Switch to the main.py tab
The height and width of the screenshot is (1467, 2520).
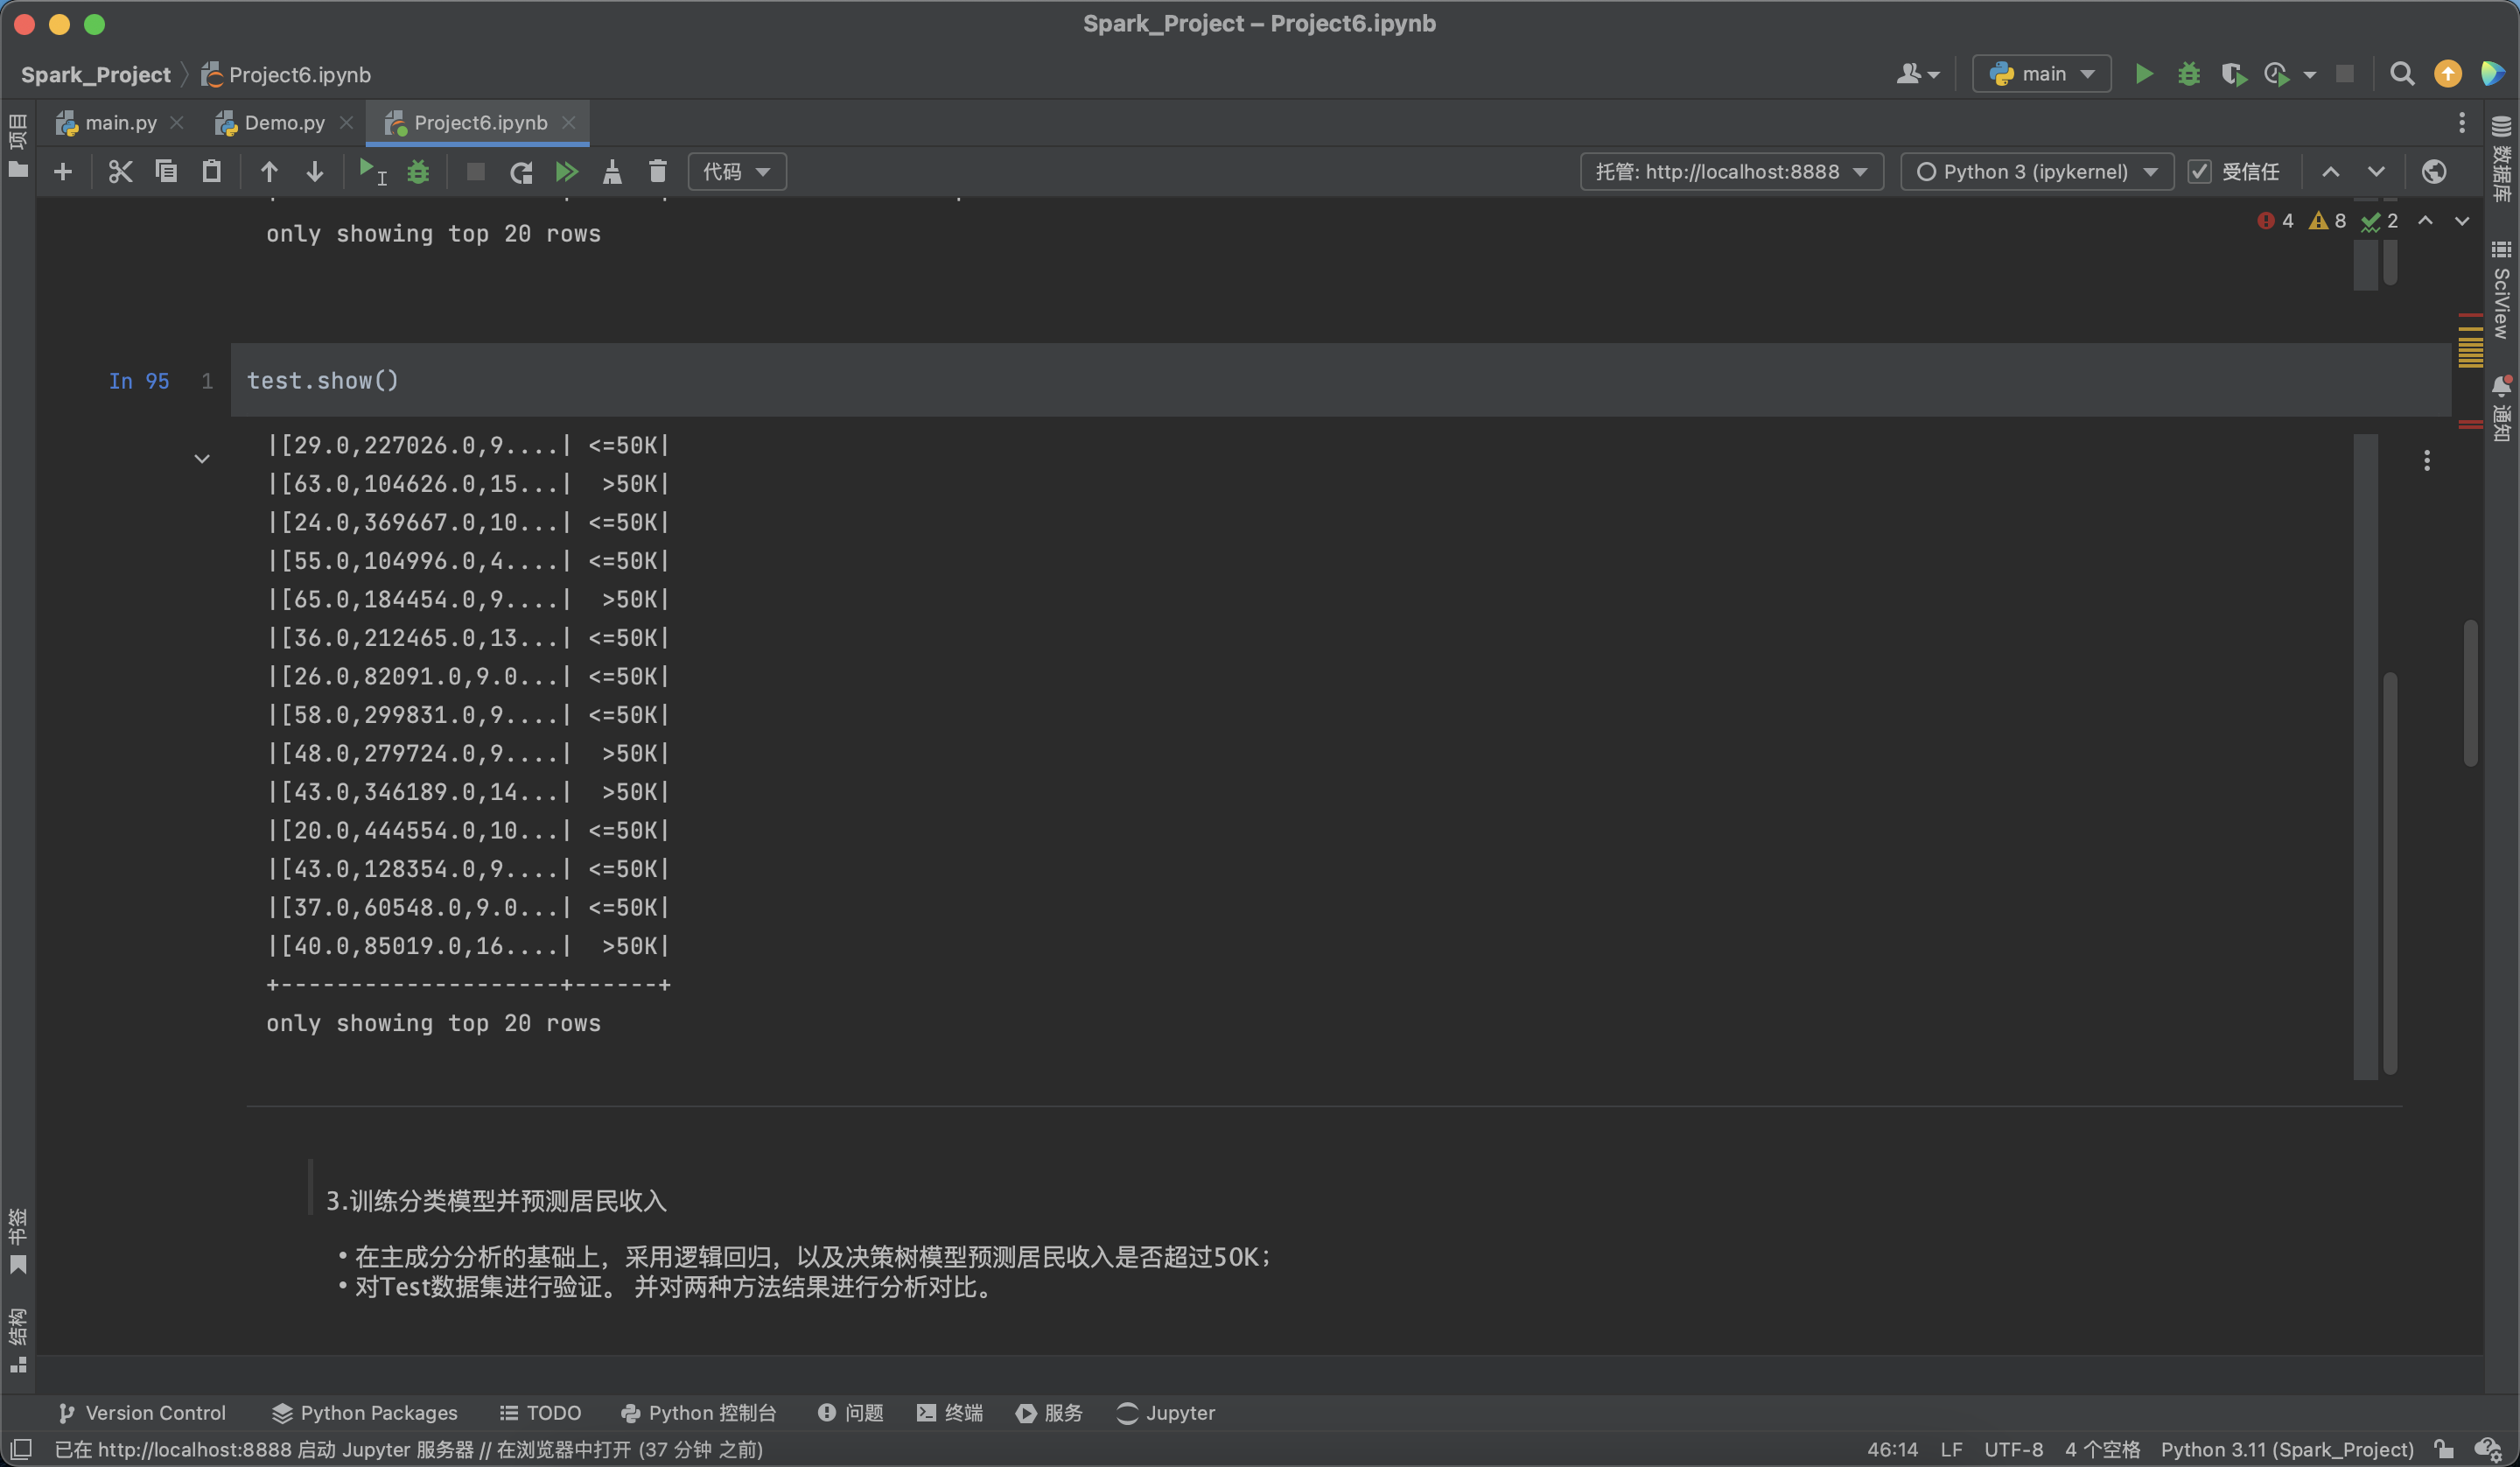point(120,123)
